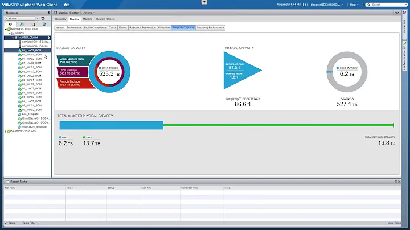
Task: Click the Virtual Machine Data teal legend
Action: [x=75, y=60]
